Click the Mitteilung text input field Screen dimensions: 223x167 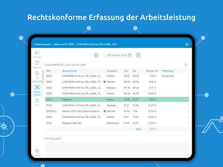pos(117,149)
